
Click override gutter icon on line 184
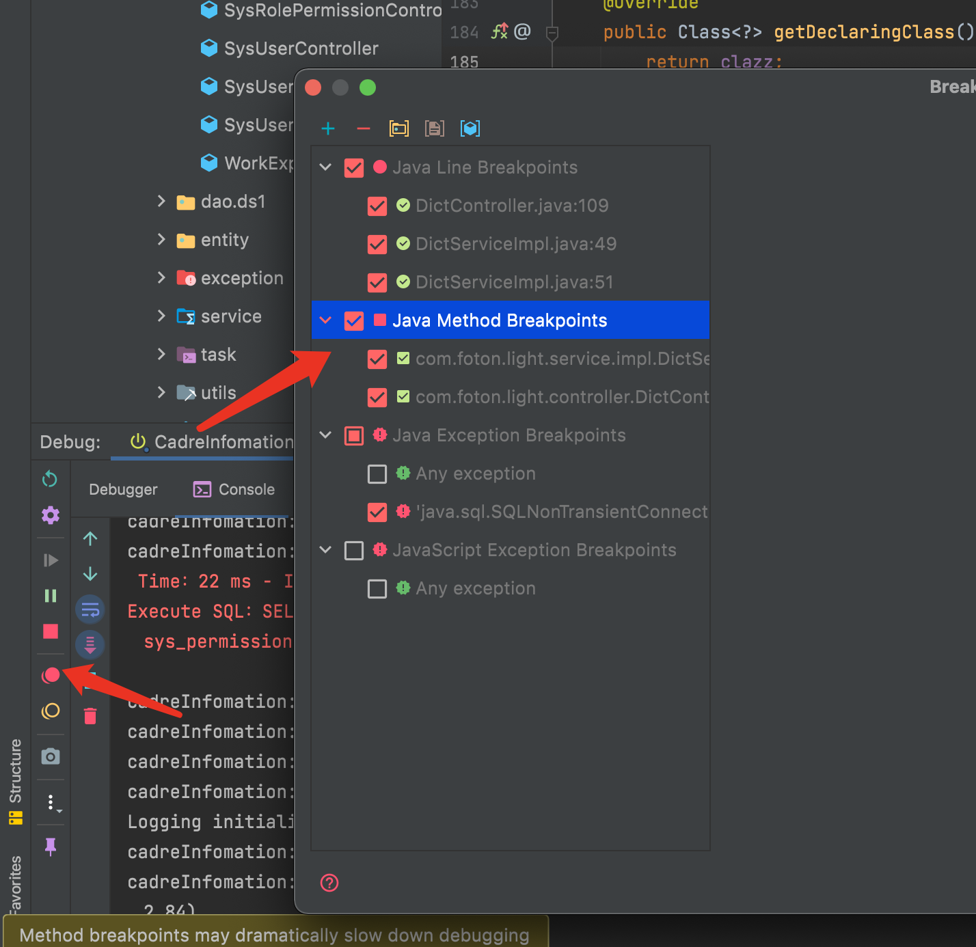click(x=500, y=31)
